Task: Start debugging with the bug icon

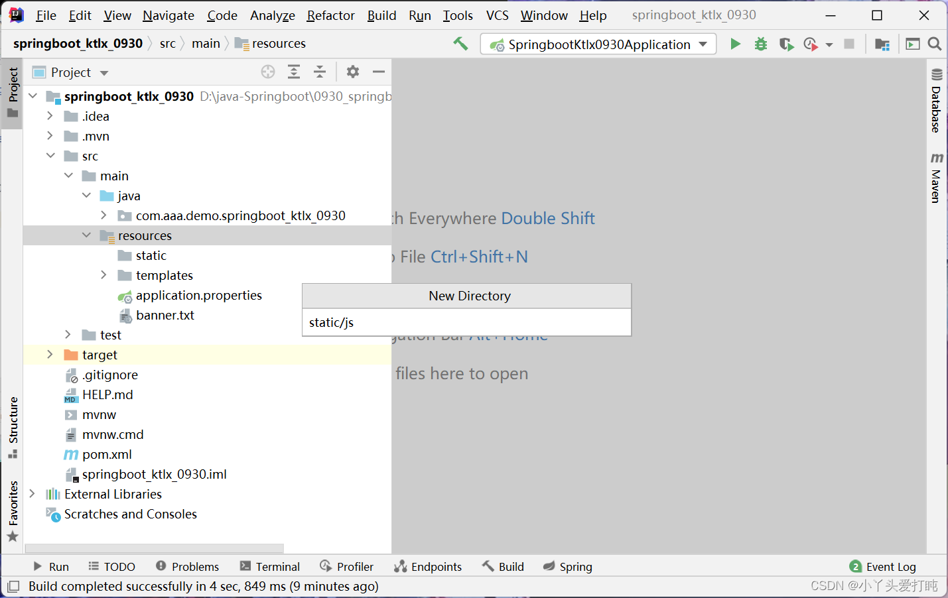Action: (761, 44)
